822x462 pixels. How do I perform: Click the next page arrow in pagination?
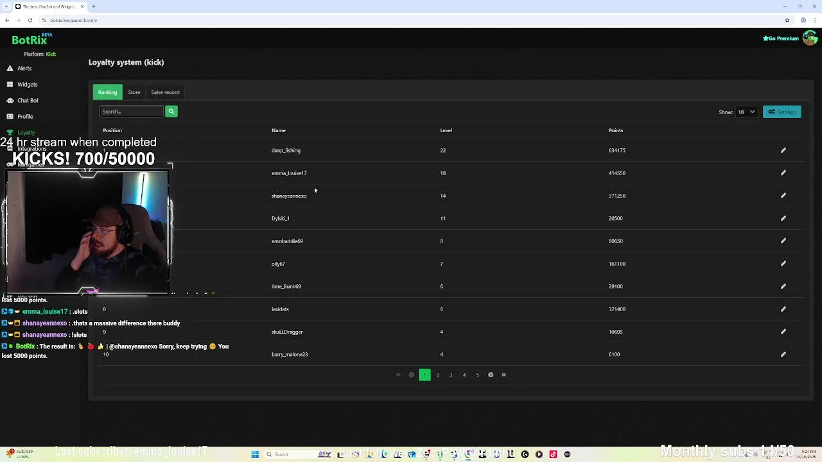coord(491,375)
